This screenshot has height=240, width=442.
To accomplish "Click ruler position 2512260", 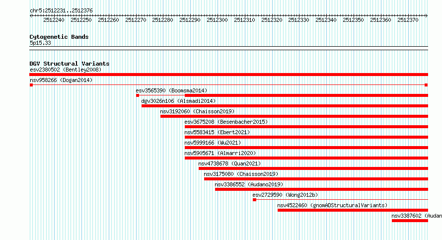I will tap(108, 20).
